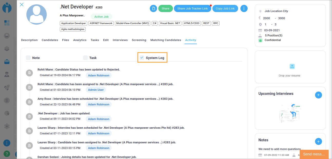Enable the Note checkbox filter
Viewport: 332px width, 159px height.
click(28, 58)
